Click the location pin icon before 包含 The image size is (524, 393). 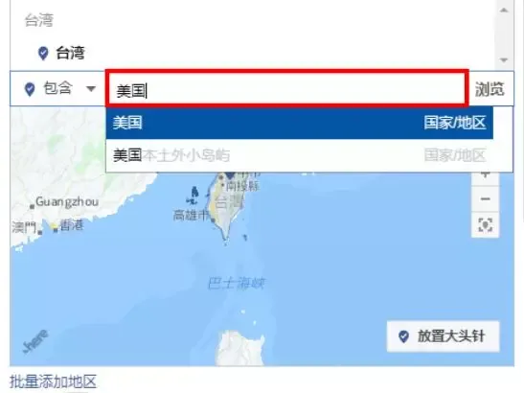[30, 89]
